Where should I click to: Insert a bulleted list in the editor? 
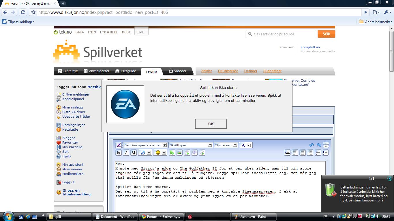pyautogui.click(x=325, y=153)
